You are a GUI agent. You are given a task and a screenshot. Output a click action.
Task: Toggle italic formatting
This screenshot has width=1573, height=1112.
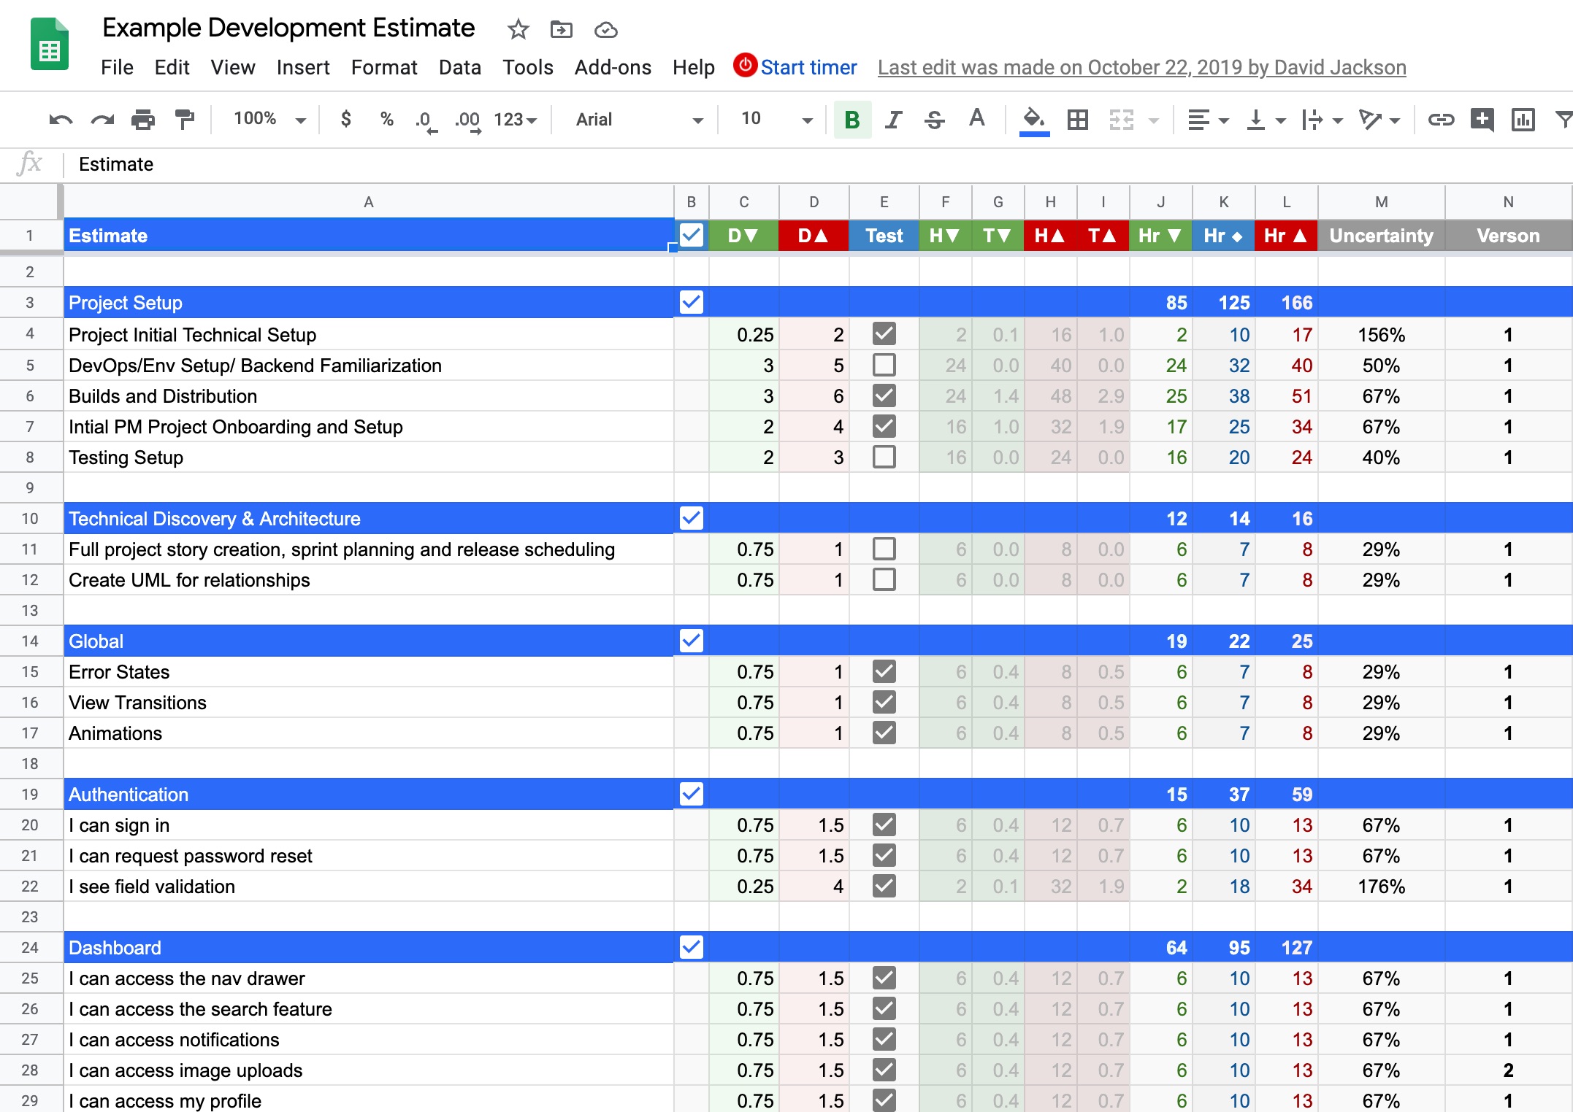(892, 119)
